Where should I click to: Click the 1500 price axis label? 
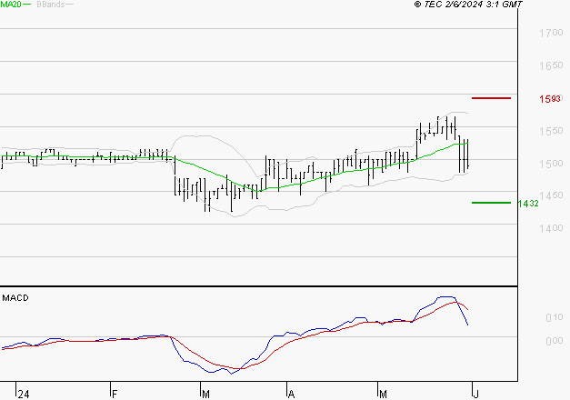click(x=551, y=164)
